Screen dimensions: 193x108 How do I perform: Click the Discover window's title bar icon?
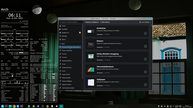[59, 19]
